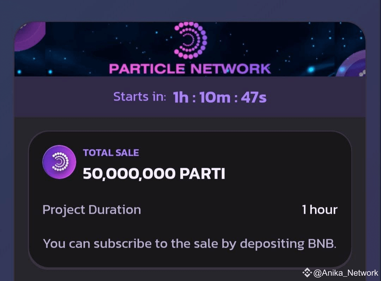Viewport: 381px width, 281px height.
Task: Click the 1 hour duration value
Action: pos(320,209)
